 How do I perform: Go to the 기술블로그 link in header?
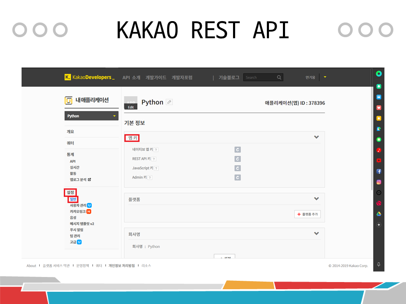(229, 78)
